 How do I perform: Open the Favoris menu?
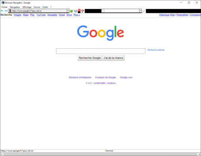[37, 7]
